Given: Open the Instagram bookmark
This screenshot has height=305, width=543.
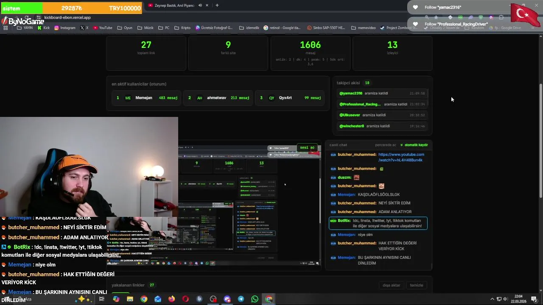Looking at the screenshot, I should [x=64, y=28].
